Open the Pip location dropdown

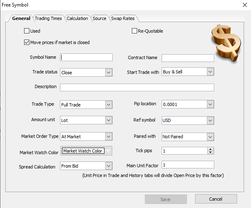pyautogui.click(x=188, y=104)
